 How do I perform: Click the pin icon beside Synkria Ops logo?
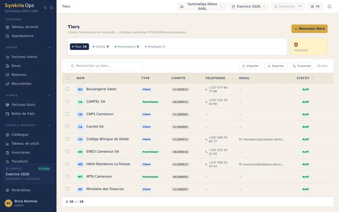(x=45, y=8)
